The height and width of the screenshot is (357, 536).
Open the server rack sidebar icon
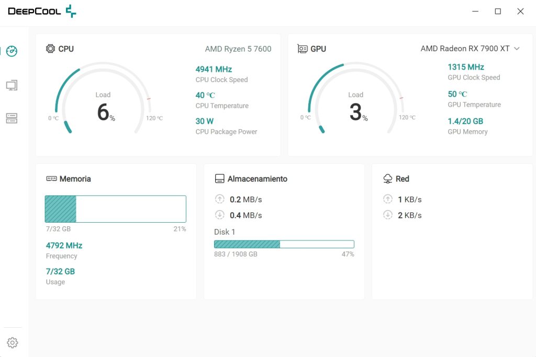(12, 118)
